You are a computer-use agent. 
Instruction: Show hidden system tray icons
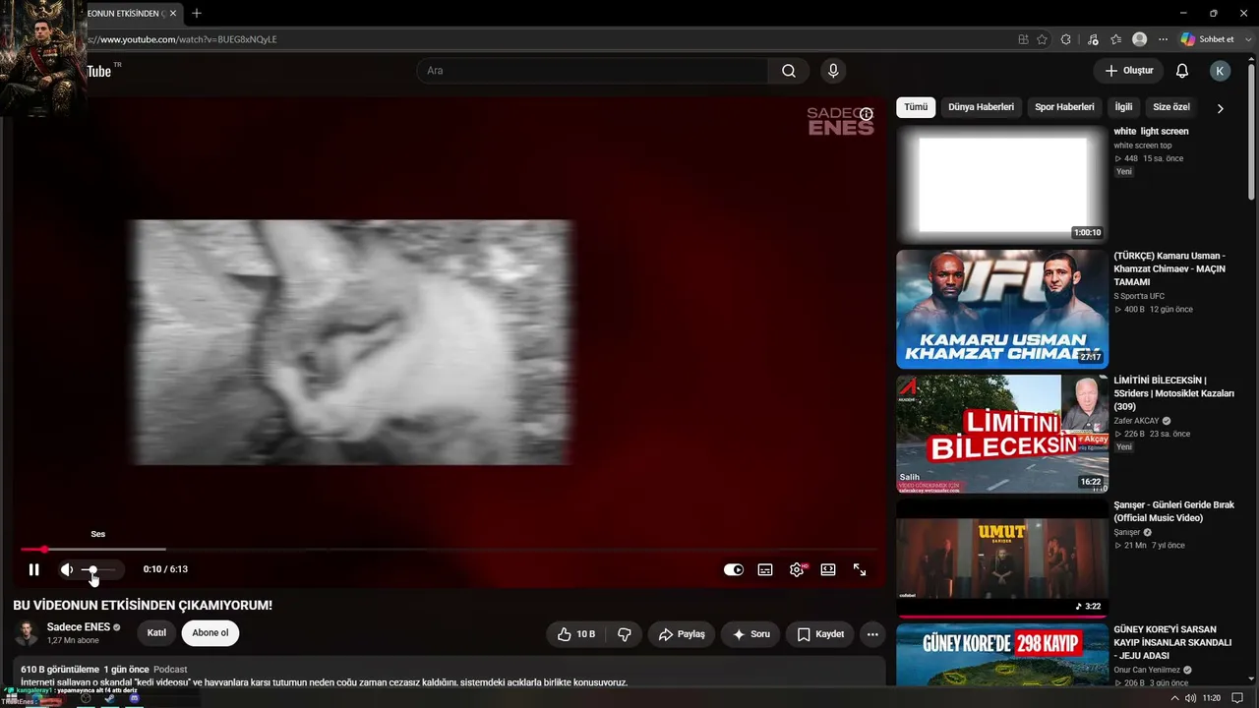pos(1175,698)
